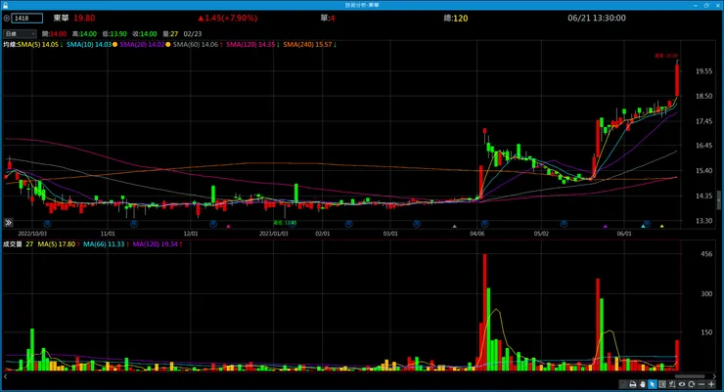Open the chart settings wrench tool
This screenshot has width=724, height=392.
tap(672, 384)
